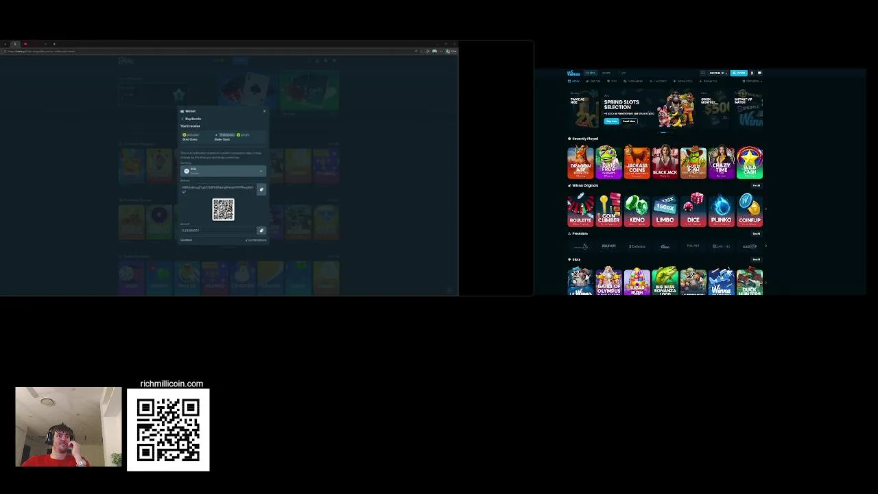Open the Dice original game

point(693,209)
